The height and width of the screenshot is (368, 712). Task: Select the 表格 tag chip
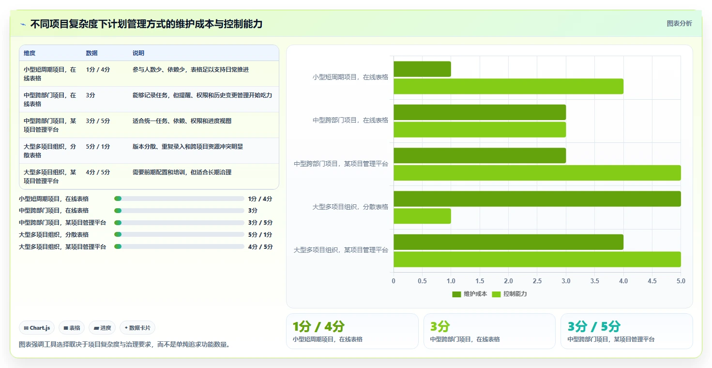(x=72, y=328)
